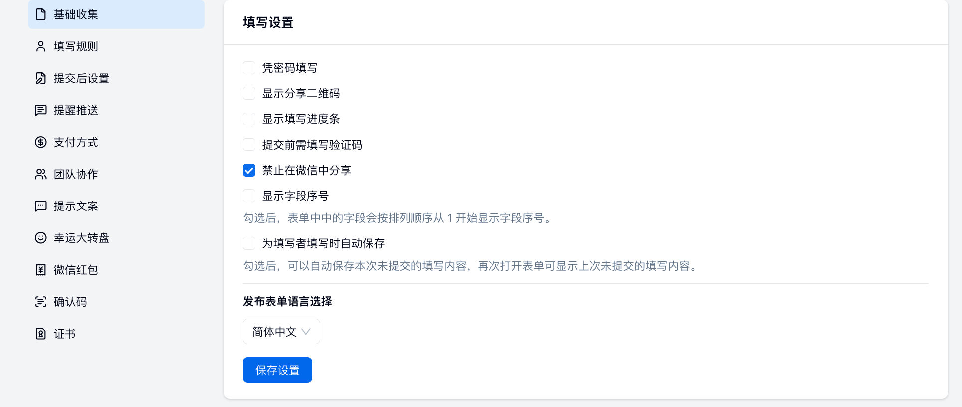
Task: Click the 提交后设置 file icon
Action: (41, 78)
